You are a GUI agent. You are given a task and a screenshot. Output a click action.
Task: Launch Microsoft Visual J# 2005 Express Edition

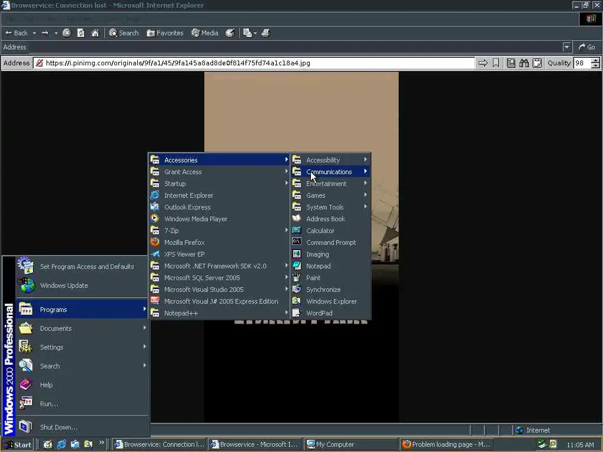coord(219,301)
